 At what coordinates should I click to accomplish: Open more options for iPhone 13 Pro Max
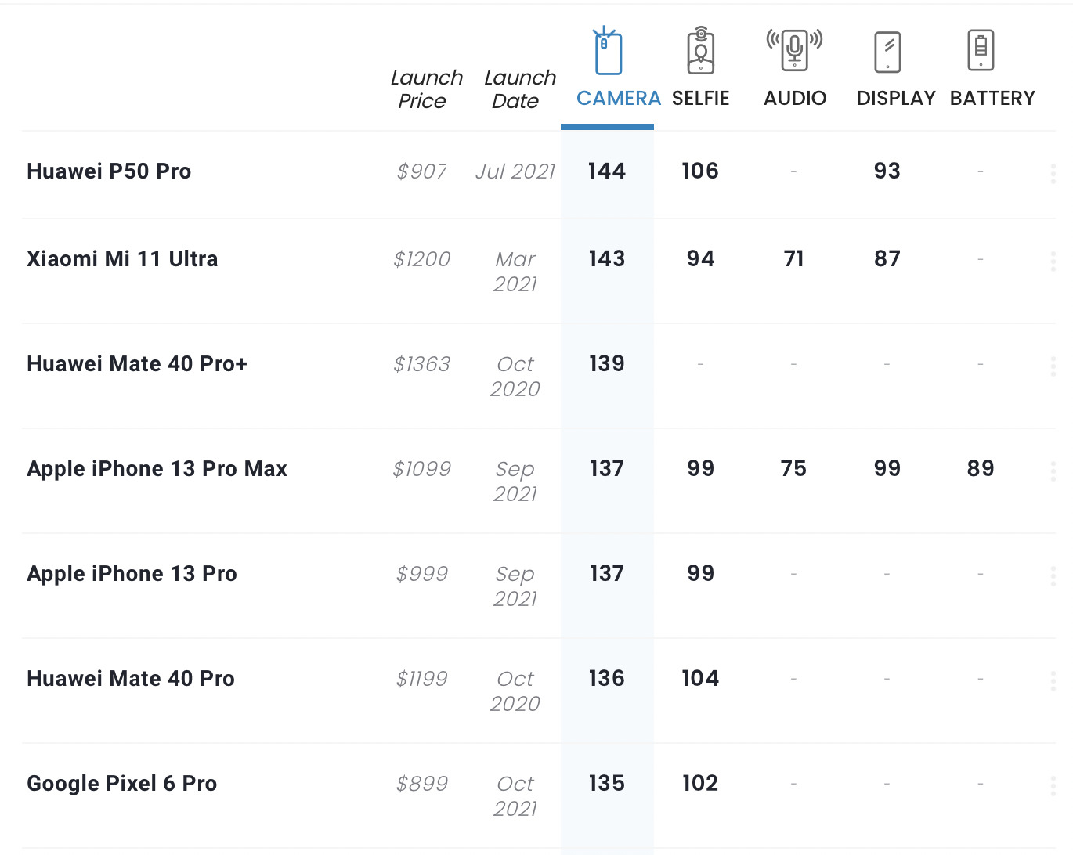coord(1053,471)
